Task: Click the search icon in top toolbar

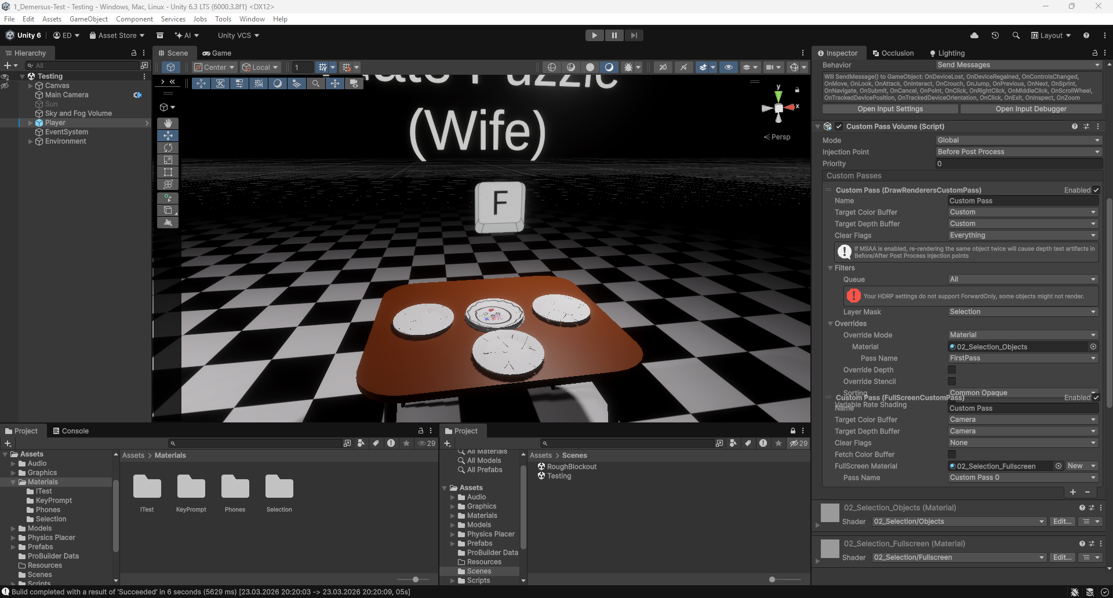Action: pyautogui.click(x=1016, y=35)
